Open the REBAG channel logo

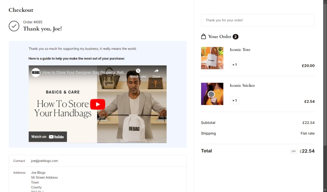coord(36,73)
